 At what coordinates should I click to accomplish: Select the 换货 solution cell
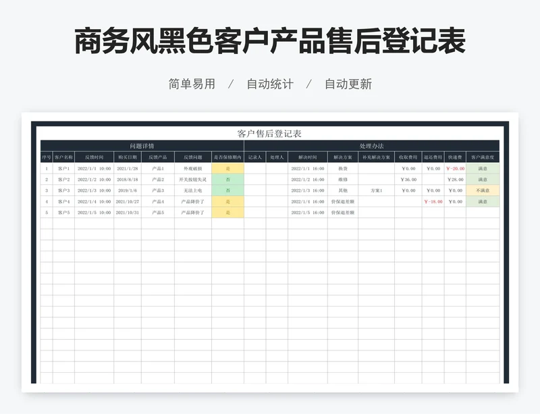(343, 169)
